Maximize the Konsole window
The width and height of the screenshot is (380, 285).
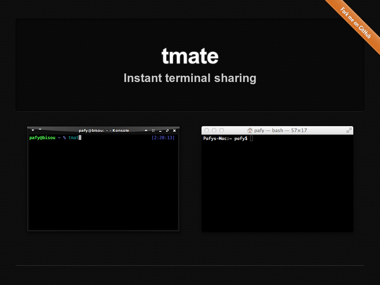167,131
